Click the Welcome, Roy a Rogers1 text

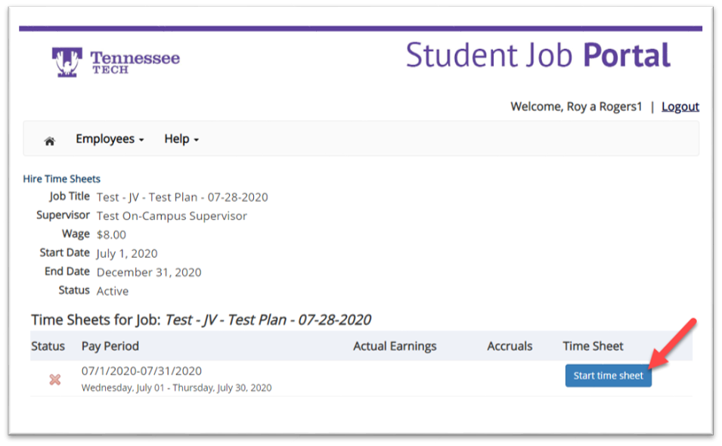click(x=576, y=107)
